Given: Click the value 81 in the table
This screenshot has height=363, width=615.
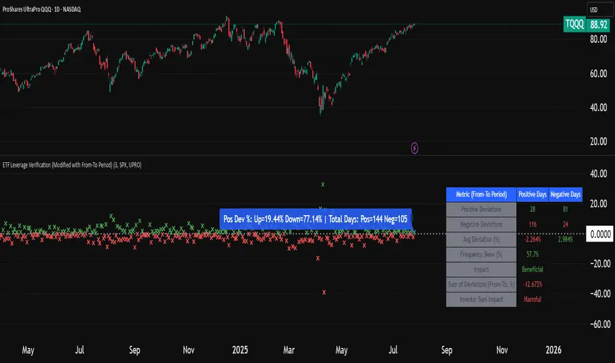Looking at the screenshot, I should click(566, 209).
